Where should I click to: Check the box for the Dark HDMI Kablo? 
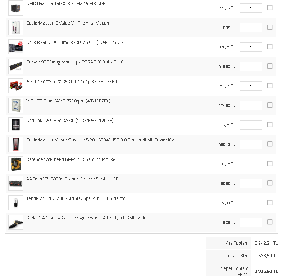(x=270, y=222)
